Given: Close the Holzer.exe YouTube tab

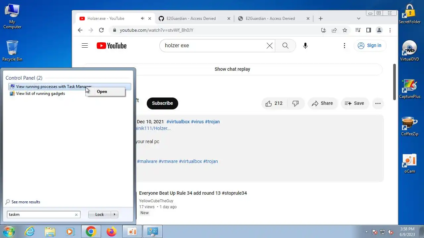Looking at the screenshot, I should [150, 19].
